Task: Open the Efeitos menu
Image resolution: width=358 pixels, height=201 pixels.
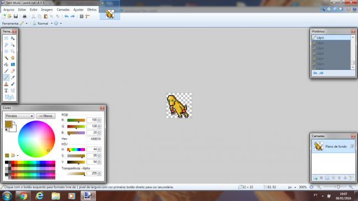Action: click(92, 9)
